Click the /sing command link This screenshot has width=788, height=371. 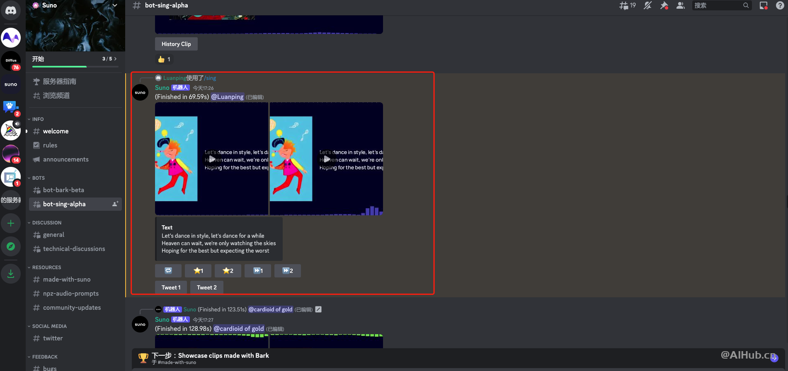pos(210,78)
